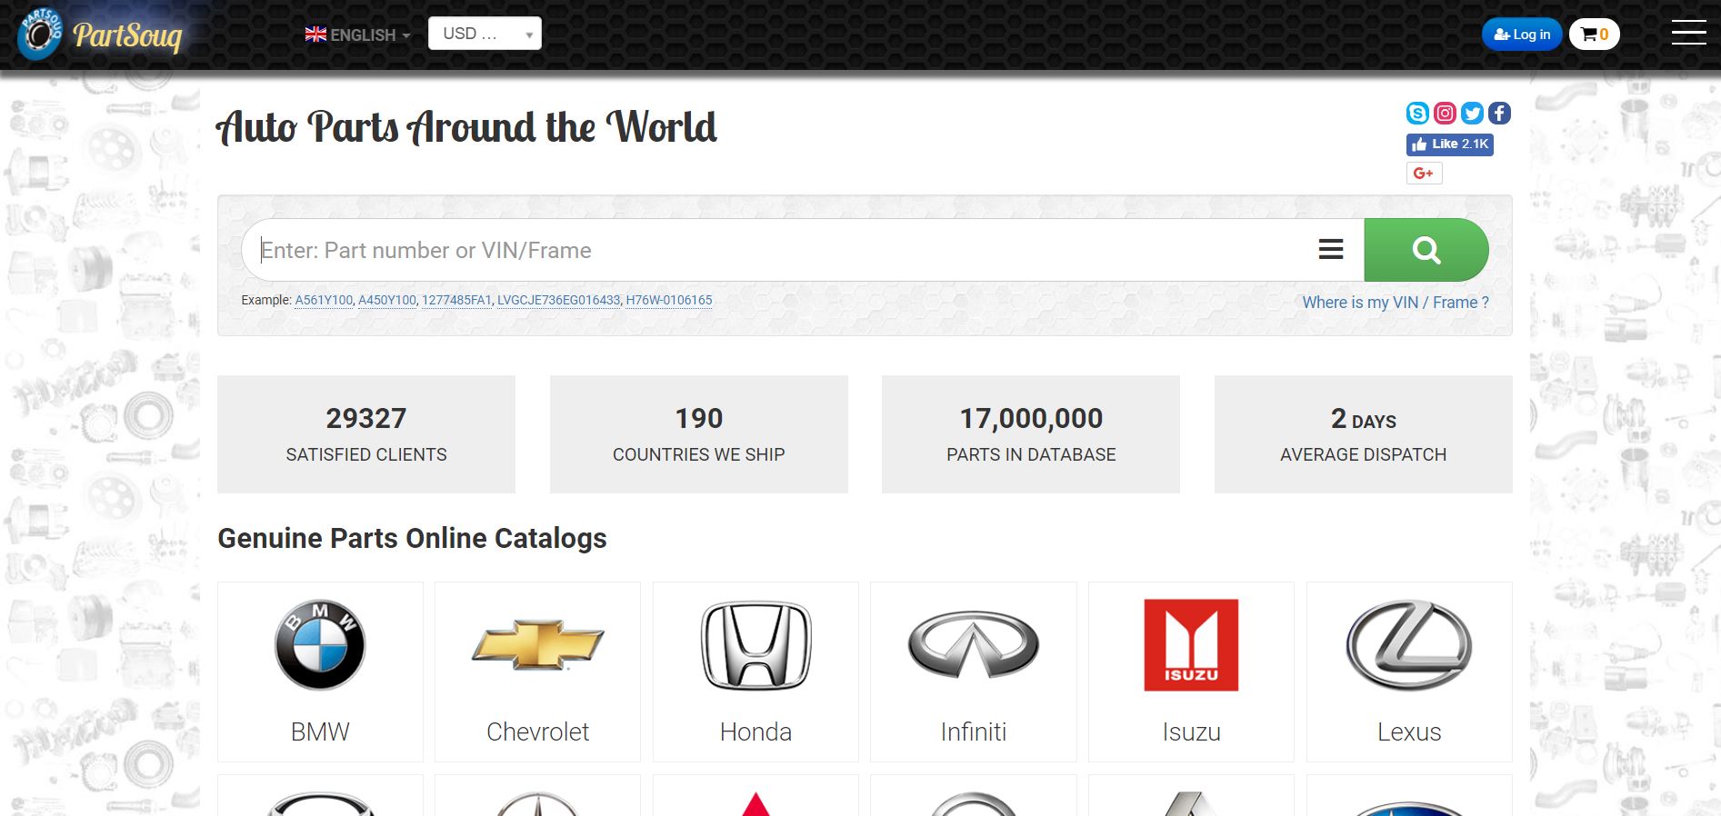Open the search options list icon

[x=1331, y=250]
